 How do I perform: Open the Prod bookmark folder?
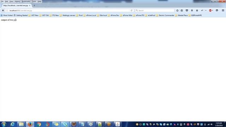79,15
